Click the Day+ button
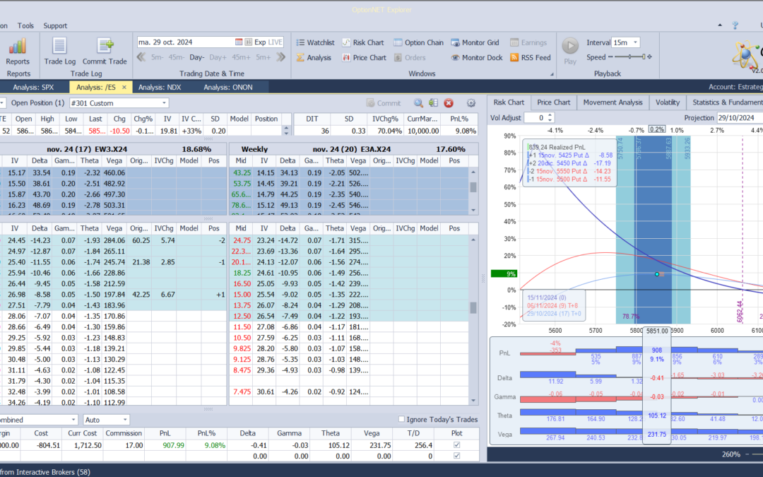 [218, 57]
